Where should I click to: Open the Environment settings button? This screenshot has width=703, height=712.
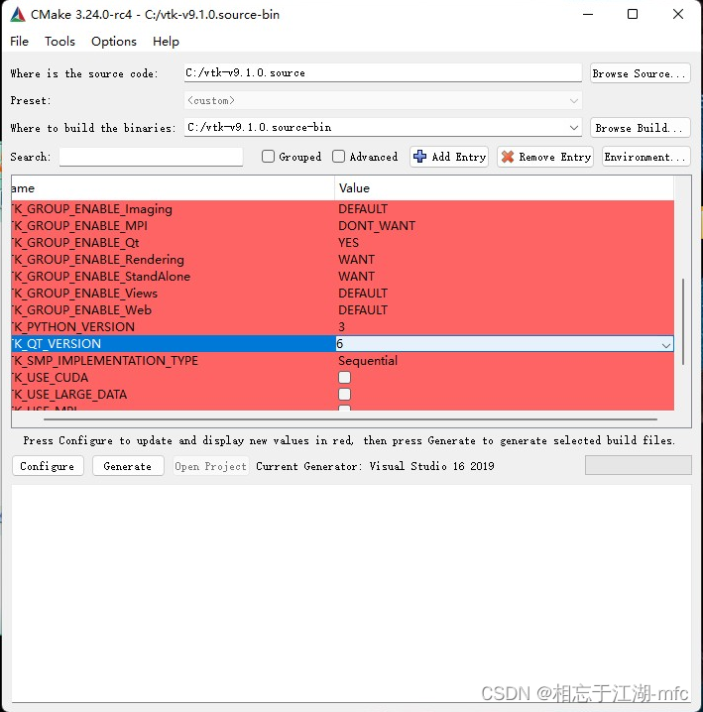pyautogui.click(x=646, y=157)
